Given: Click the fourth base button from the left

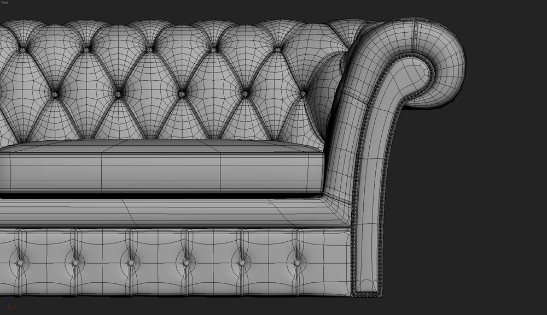Looking at the screenshot, I should tap(186, 263).
